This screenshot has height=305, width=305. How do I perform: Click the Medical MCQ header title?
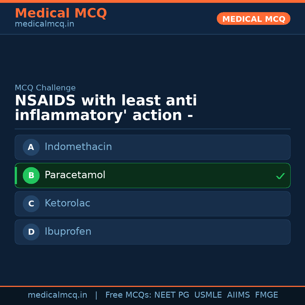coord(61,13)
